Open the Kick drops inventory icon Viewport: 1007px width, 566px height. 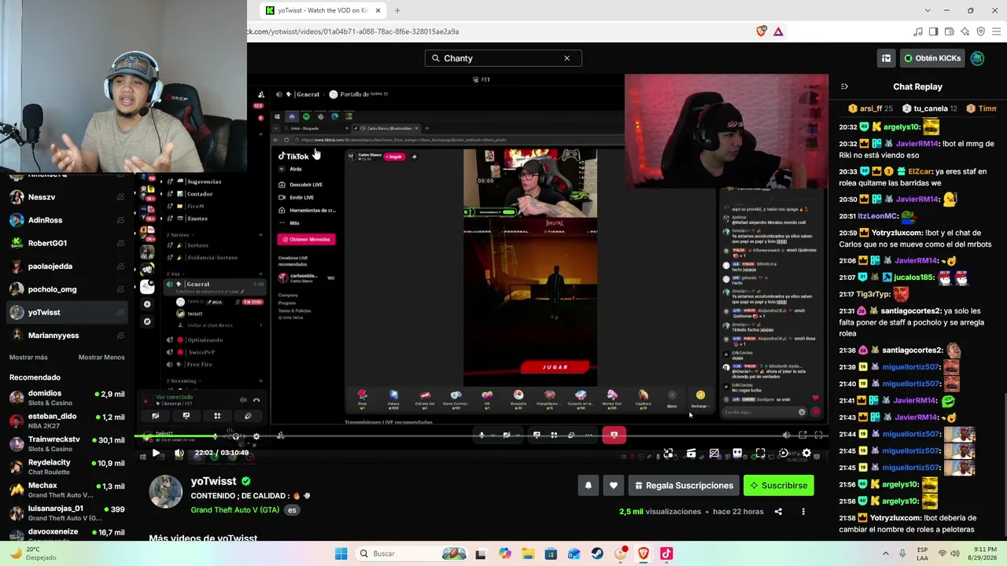[x=886, y=58]
